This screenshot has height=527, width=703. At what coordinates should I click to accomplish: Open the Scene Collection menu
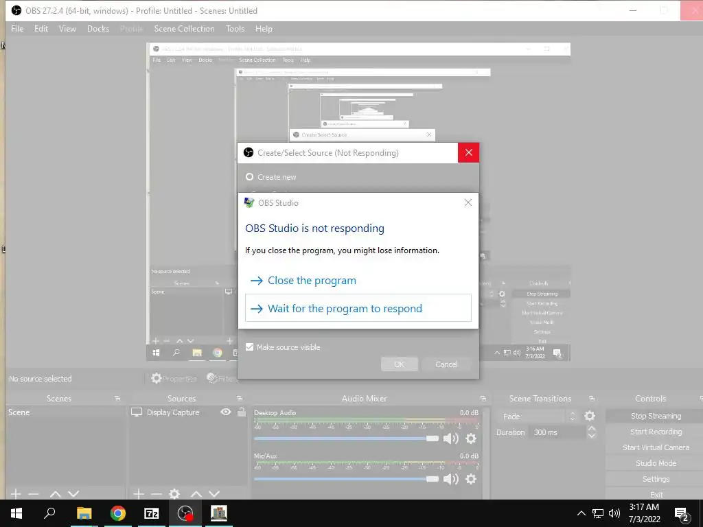click(x=184, y=29)
